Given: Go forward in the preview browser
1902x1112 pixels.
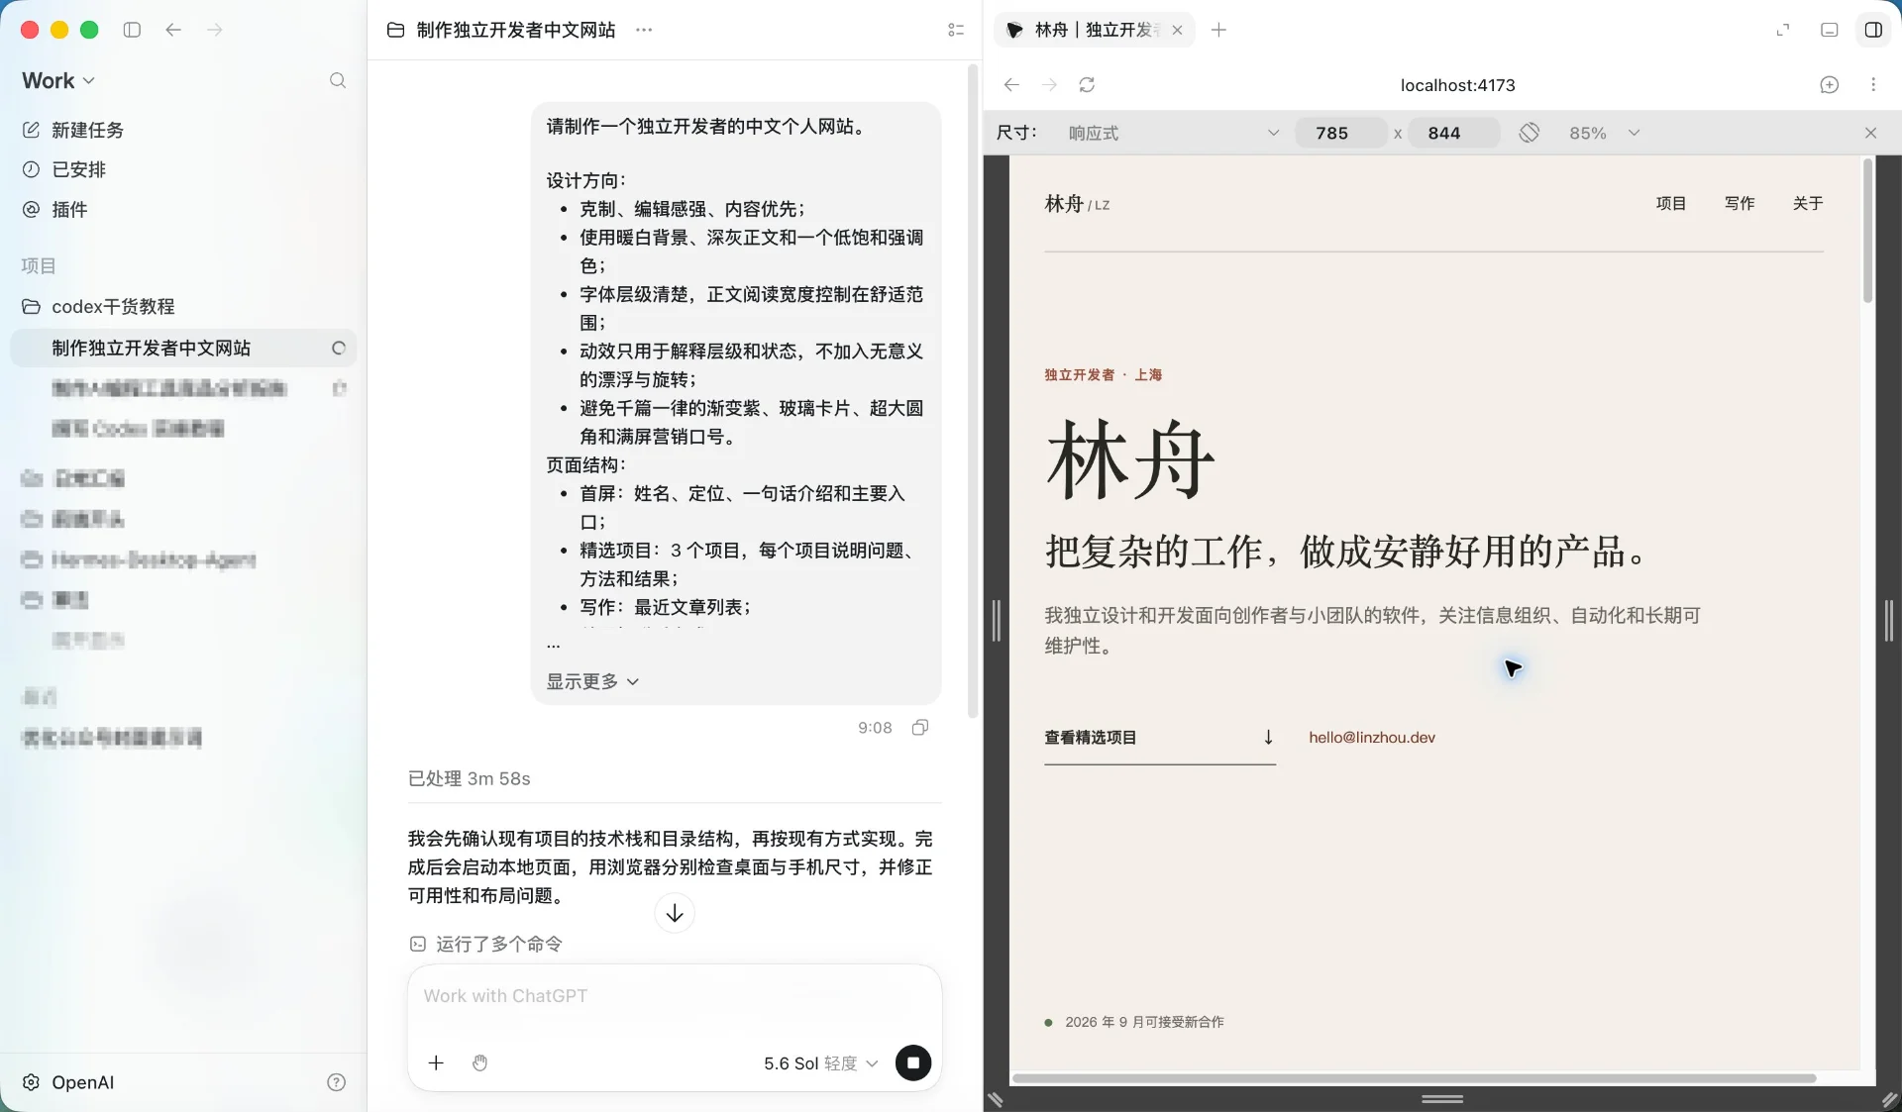Looking at the screenshot, I should (1050, 85).
